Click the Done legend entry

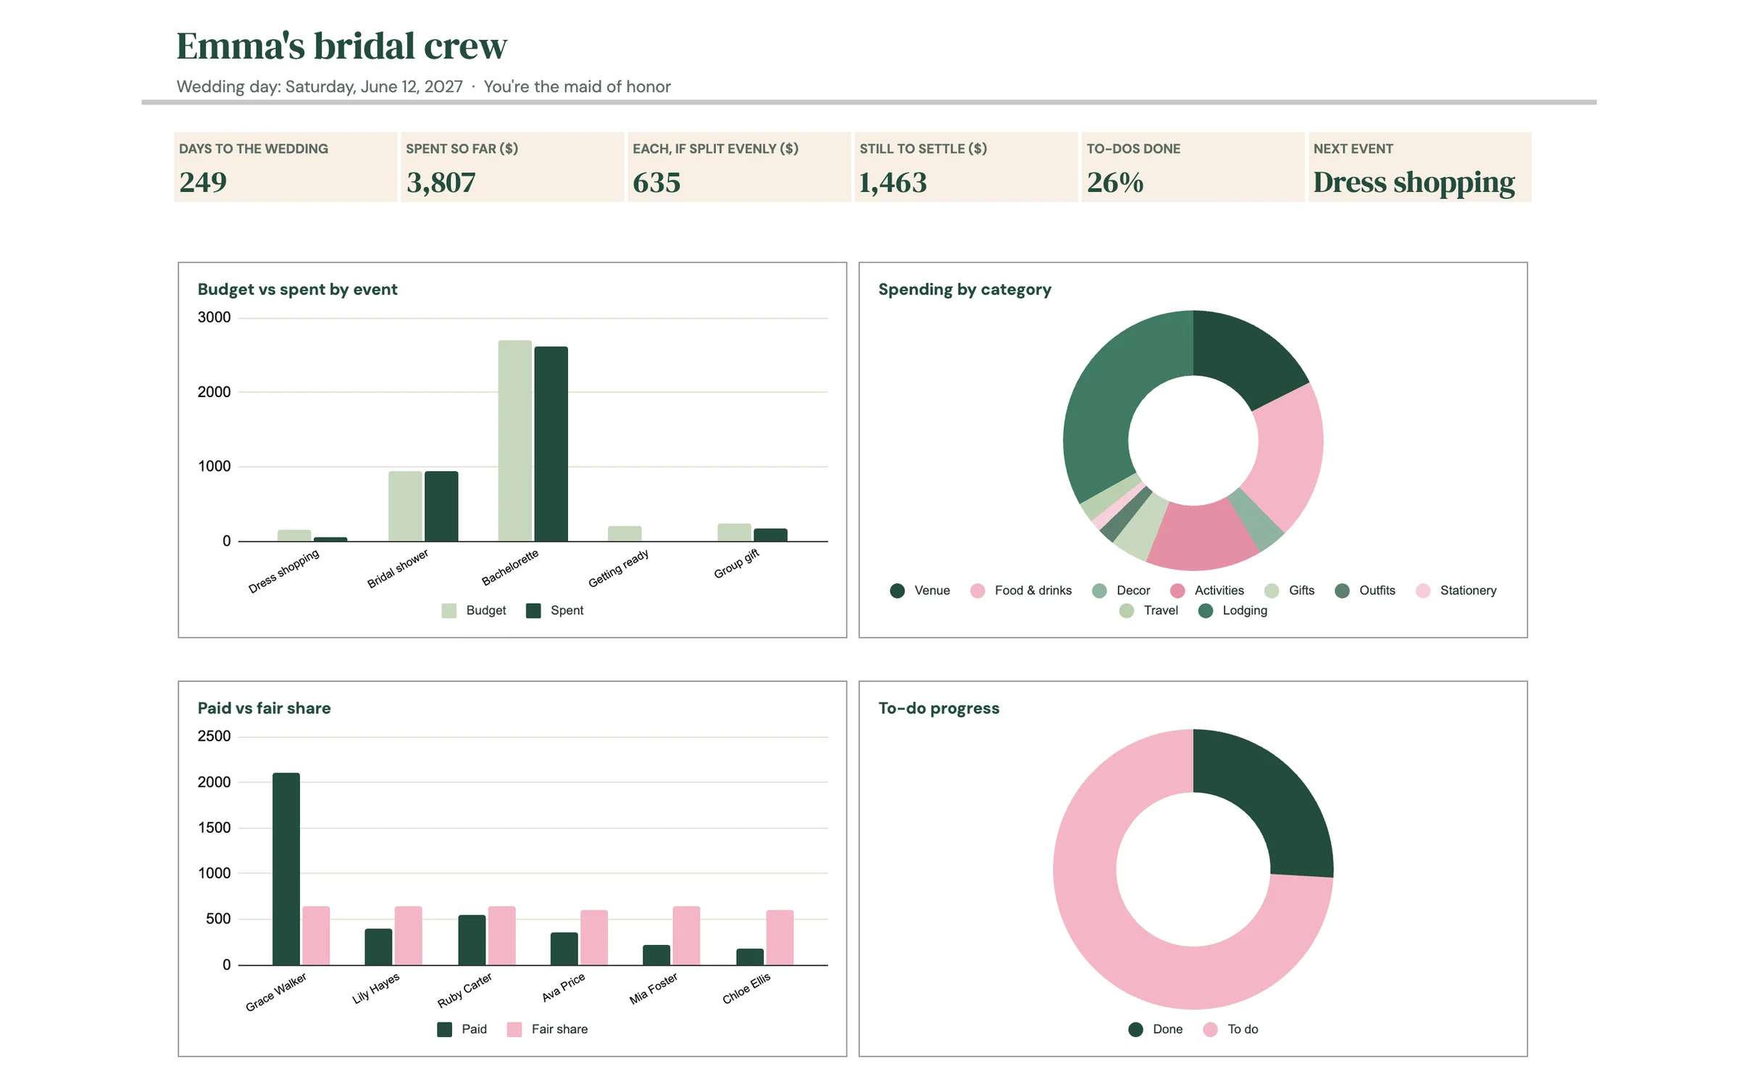pos(1155,1030)
